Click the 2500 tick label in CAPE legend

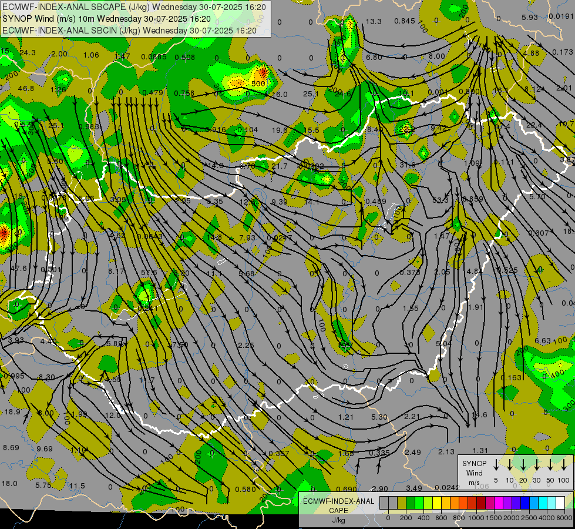tap(529, 518)
